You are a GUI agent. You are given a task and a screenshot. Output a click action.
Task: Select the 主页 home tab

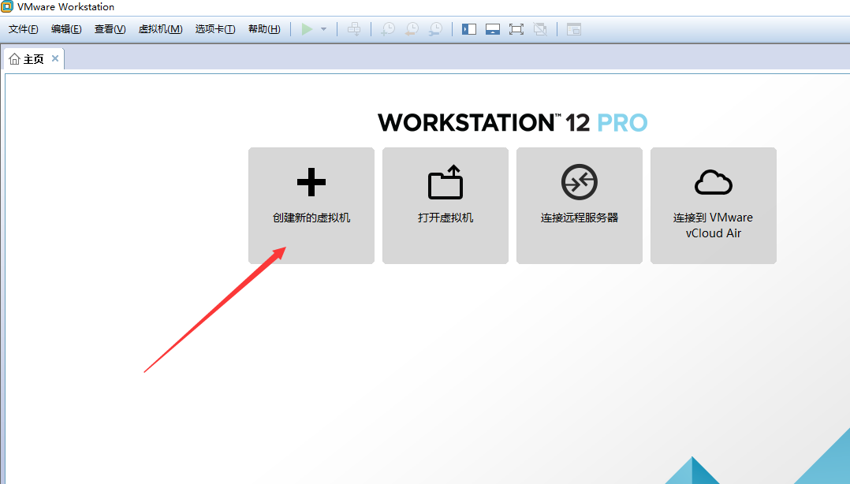[x=34, y=59]
